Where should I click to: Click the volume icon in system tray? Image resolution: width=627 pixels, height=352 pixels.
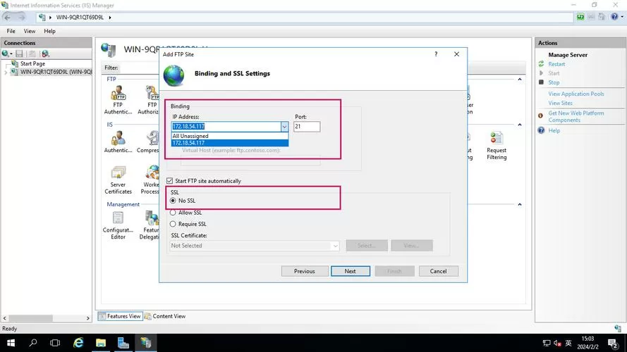[x=557, y=344]
